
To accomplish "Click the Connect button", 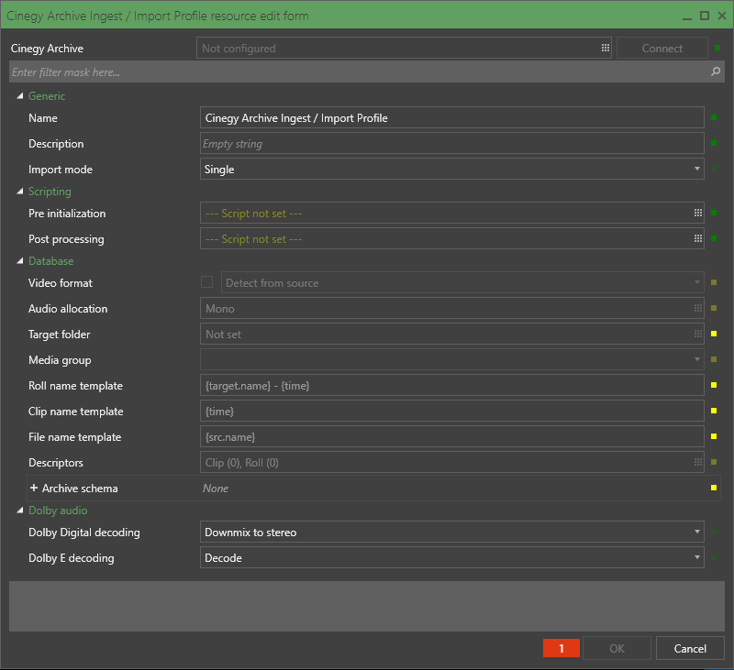I will 662,49.
